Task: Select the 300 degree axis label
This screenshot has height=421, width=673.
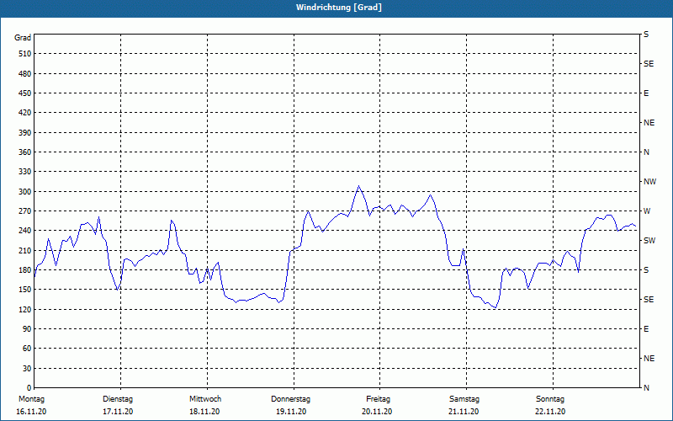Action: click(25, 192)
